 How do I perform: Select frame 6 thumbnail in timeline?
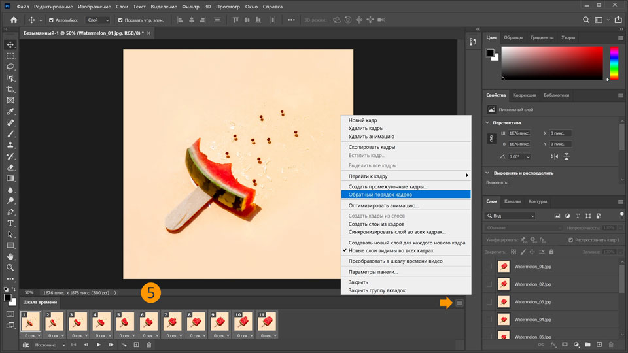coord(150,321)
